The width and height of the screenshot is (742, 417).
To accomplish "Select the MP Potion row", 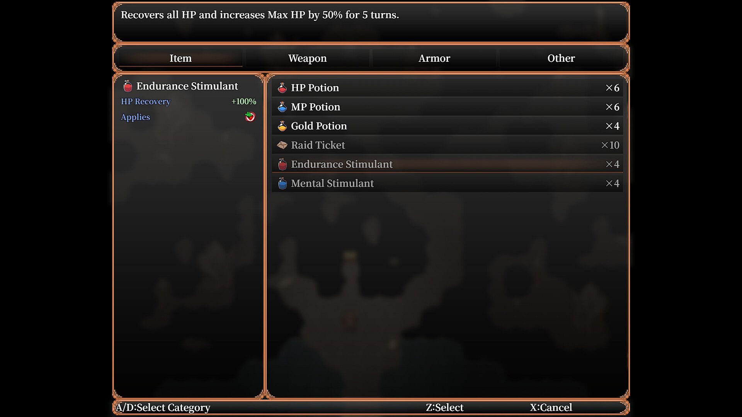I will (447, 107).
